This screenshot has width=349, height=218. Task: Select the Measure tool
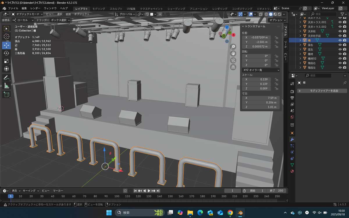coord(6,86)
